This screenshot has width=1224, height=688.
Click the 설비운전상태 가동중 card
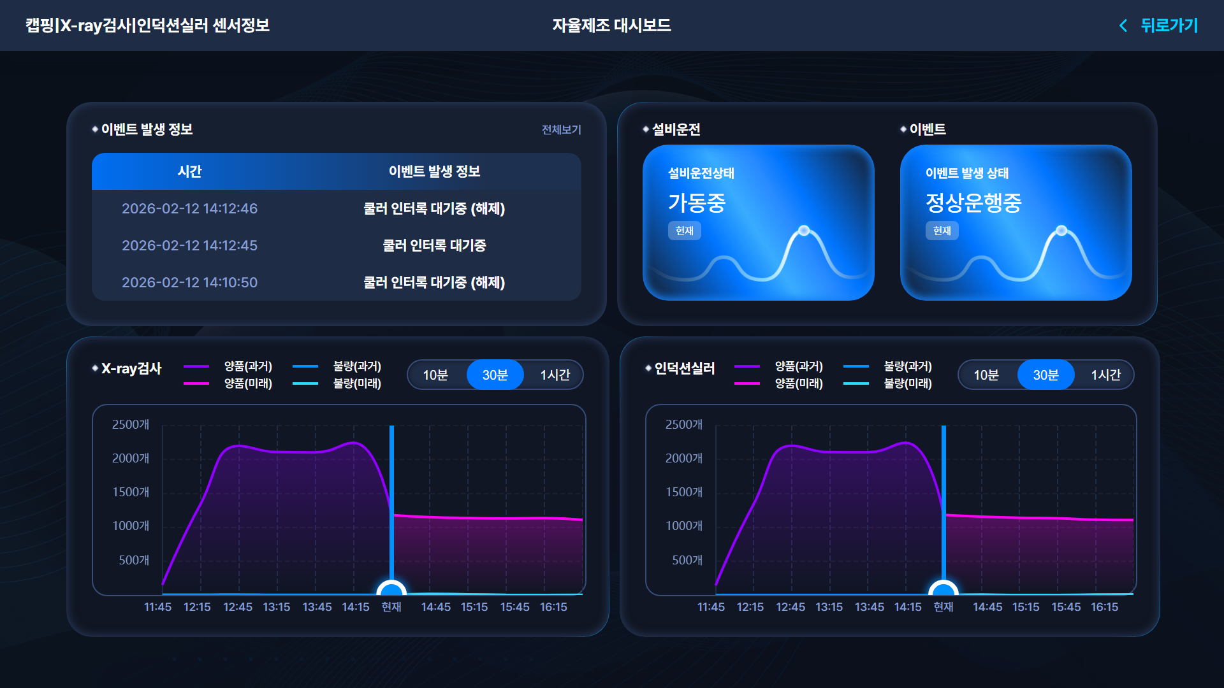[x=758, y=223]
